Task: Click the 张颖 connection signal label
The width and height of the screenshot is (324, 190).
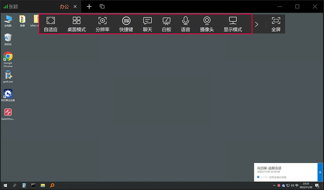Action: 11,6
